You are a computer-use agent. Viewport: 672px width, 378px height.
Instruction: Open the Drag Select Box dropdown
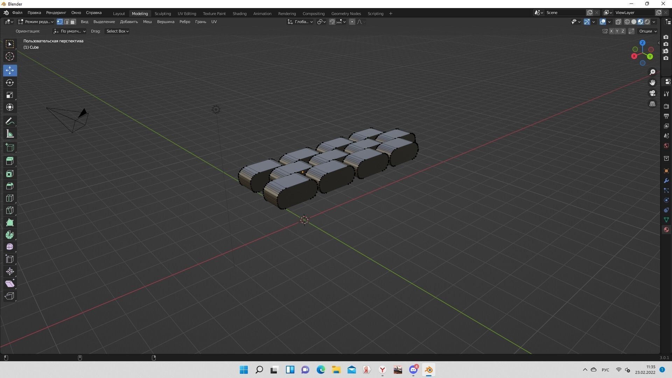click(x=117, y=31)
